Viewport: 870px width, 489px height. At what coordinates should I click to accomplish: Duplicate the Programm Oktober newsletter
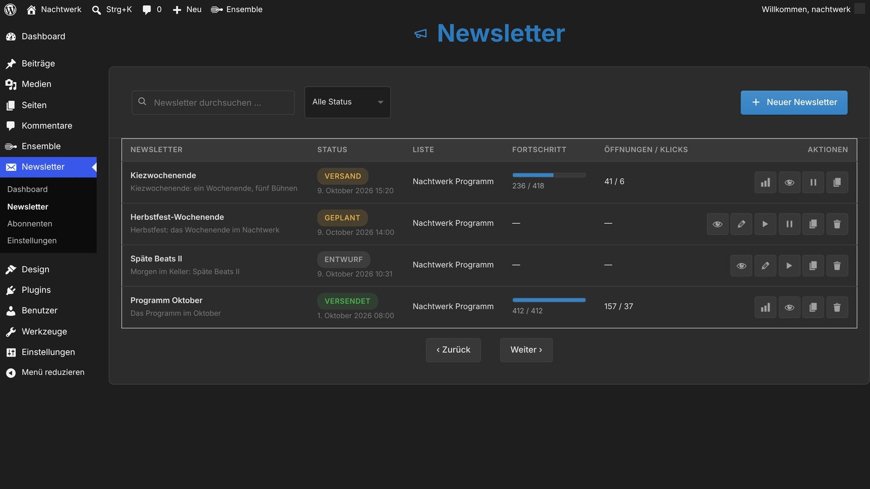pyautogui.click(x=813, y=308)
